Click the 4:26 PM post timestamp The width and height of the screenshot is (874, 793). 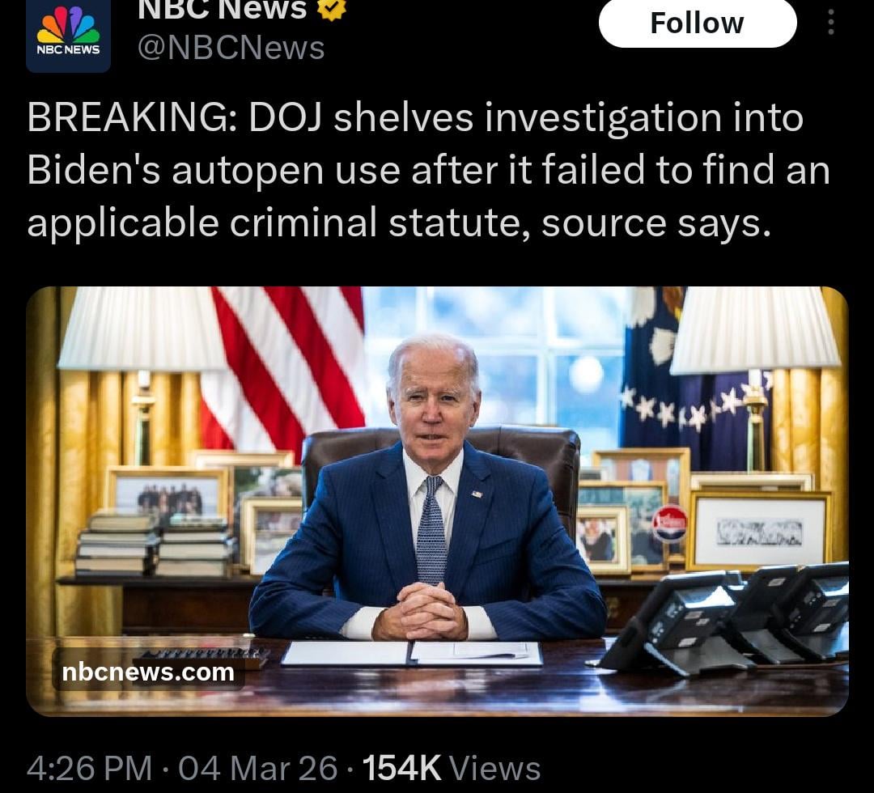click(x=89, y=768)
